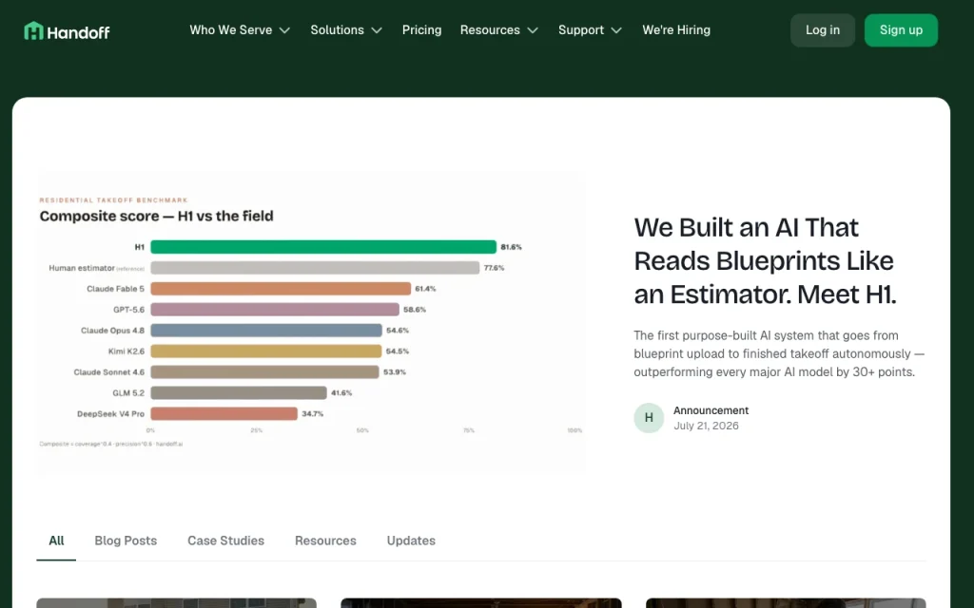Click the GPT-5.6 chart label
The image size is (974, 608).
click(128, 310)
